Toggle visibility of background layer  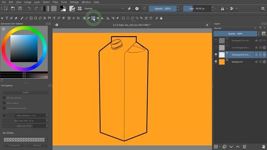tap(216, 62)
